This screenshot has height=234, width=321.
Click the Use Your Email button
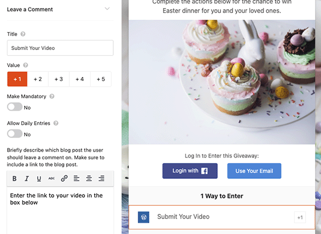tap(254, 171)
